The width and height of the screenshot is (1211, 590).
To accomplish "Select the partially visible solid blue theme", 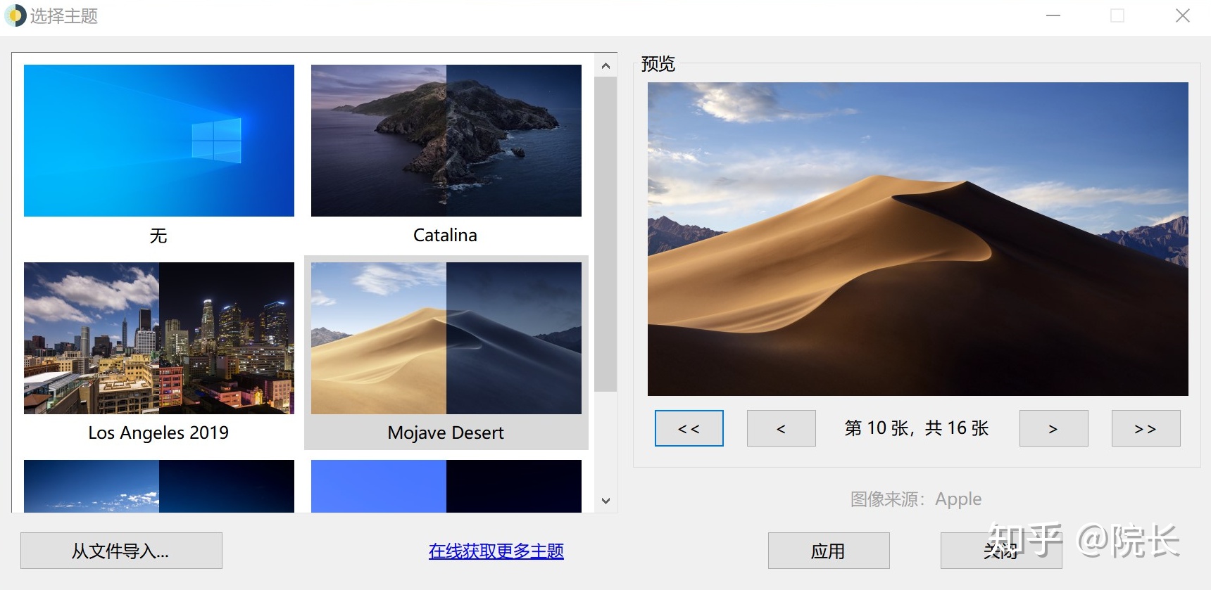I will pyautogui.click(x=446, y=486).
